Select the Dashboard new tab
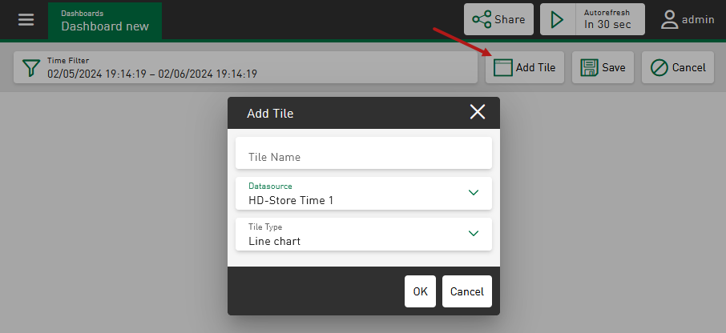This screenshot has width=726, height=333. [105, 20]
